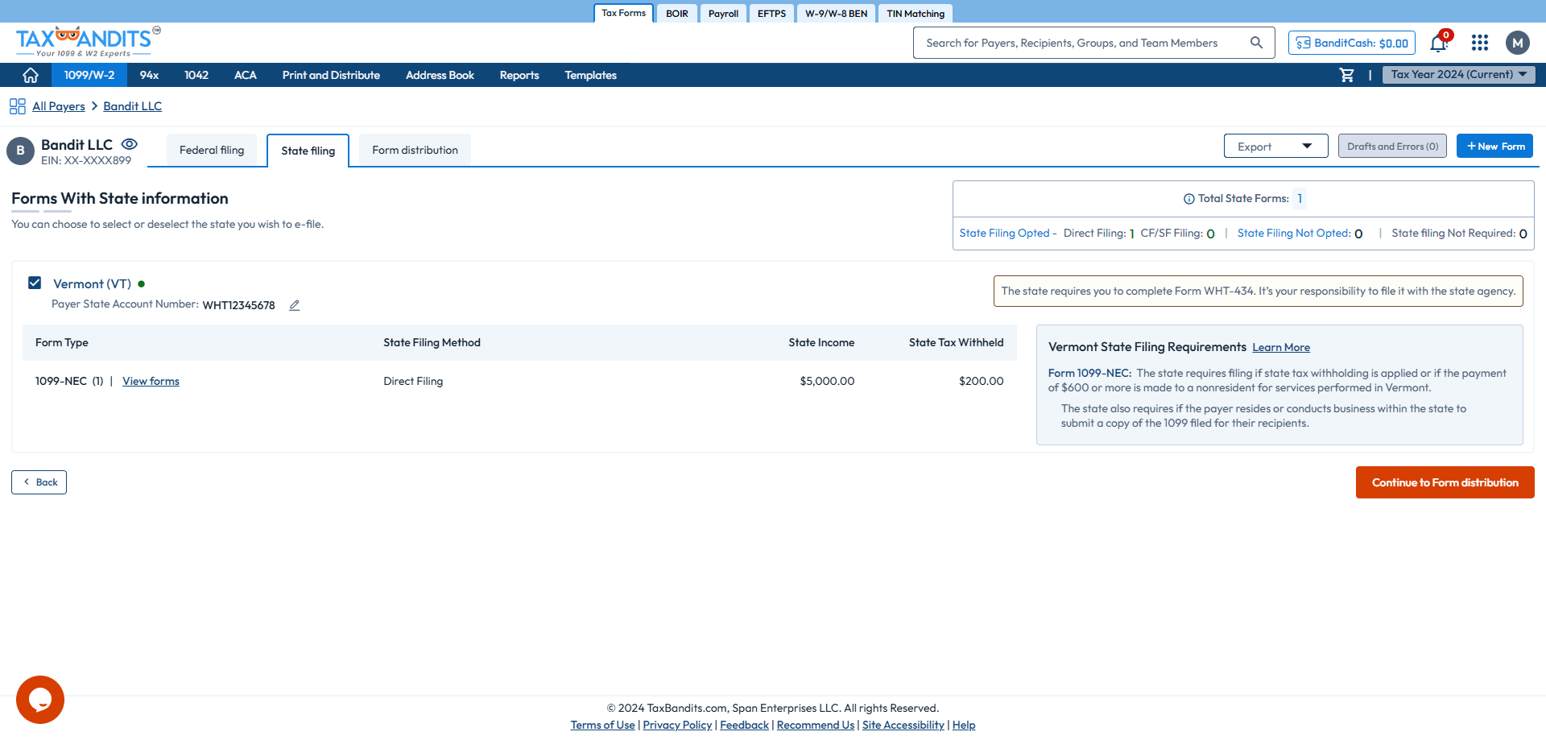Switch to the Tax Forms top tab
Screen dimensions: 1546x740
(x=623, y=13)
